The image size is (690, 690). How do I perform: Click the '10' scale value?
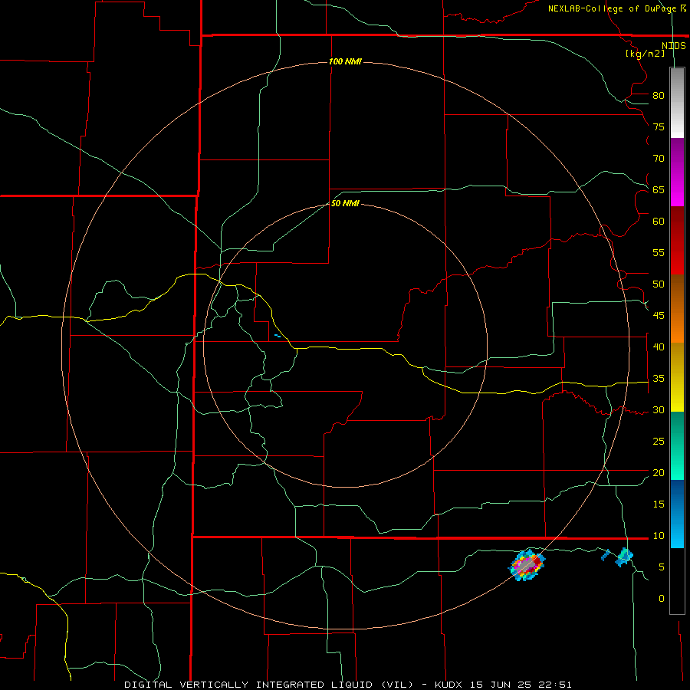point(659,536)
